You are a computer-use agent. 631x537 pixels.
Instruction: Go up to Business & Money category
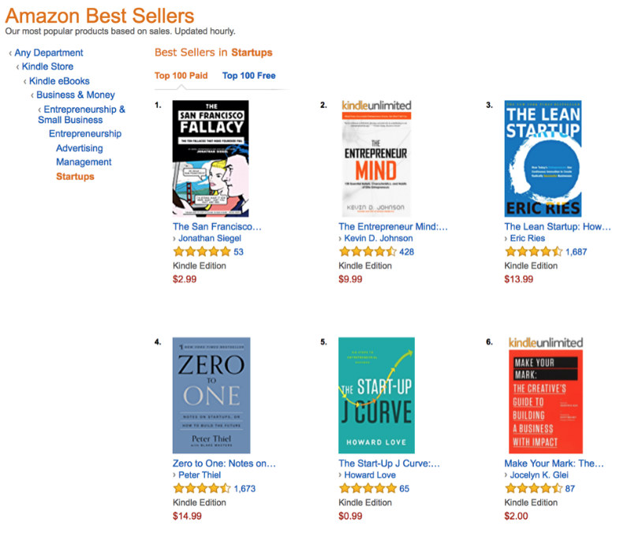pyautogui.click(x=76, y=95)
